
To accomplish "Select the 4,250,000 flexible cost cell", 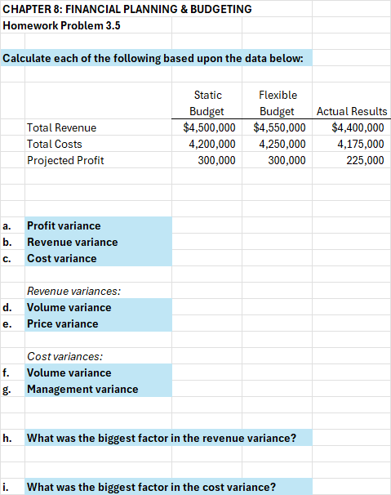I will [x=278, y=144].
